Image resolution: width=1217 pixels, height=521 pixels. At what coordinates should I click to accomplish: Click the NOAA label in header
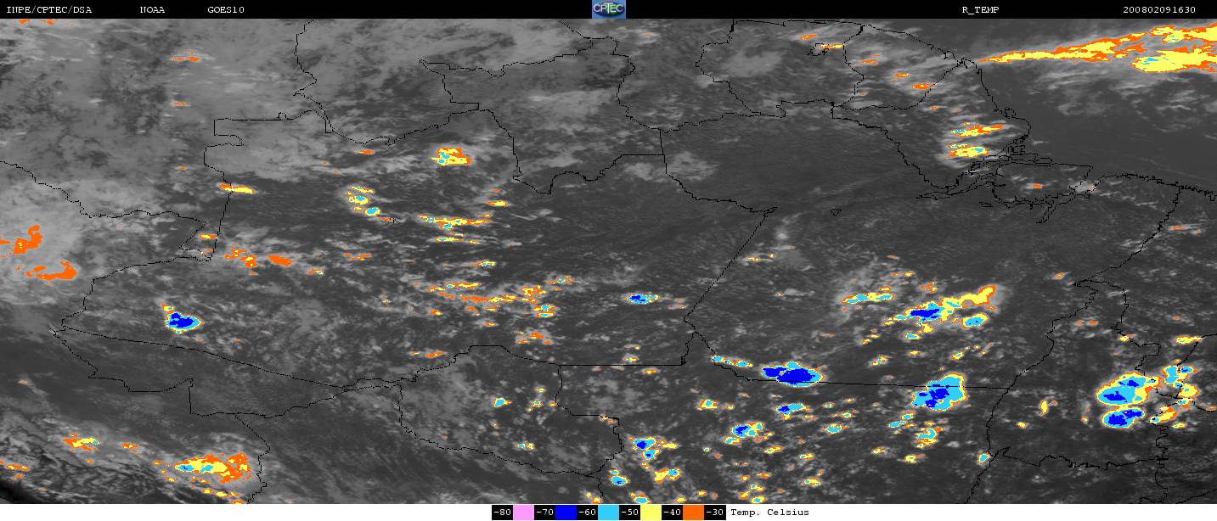[152, 9]
